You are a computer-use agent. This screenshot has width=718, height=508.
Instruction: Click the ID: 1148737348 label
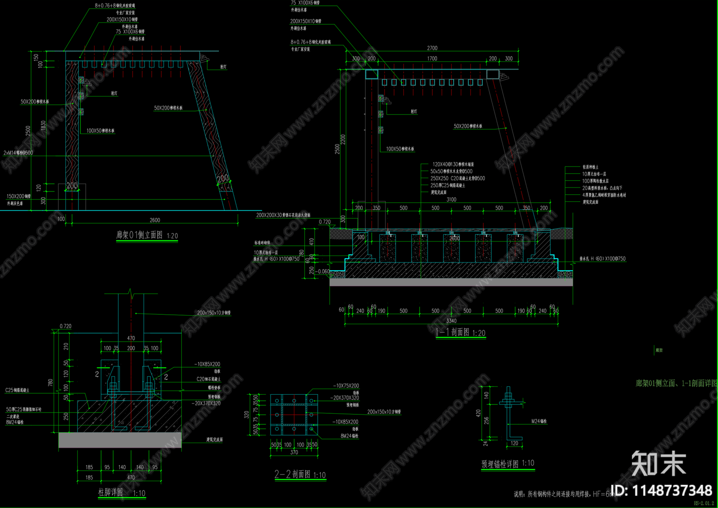pos(661,491)
